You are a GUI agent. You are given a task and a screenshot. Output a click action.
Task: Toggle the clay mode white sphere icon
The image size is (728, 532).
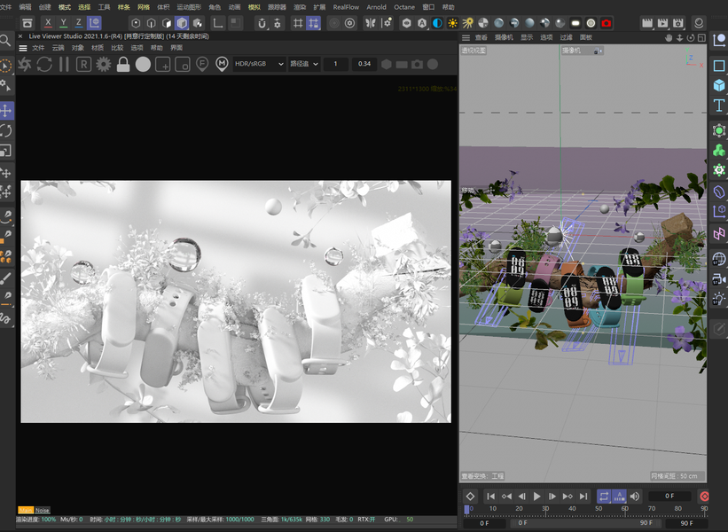[x=143, y=64]
